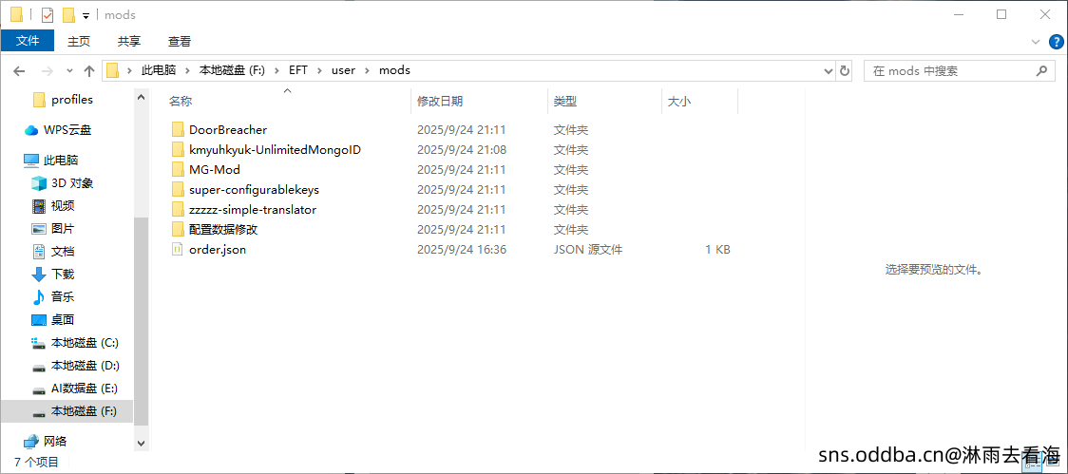This screenshot has height=474, width=1068.
Task: Click chevron after user in address bar
Action: tap(367, 70)
